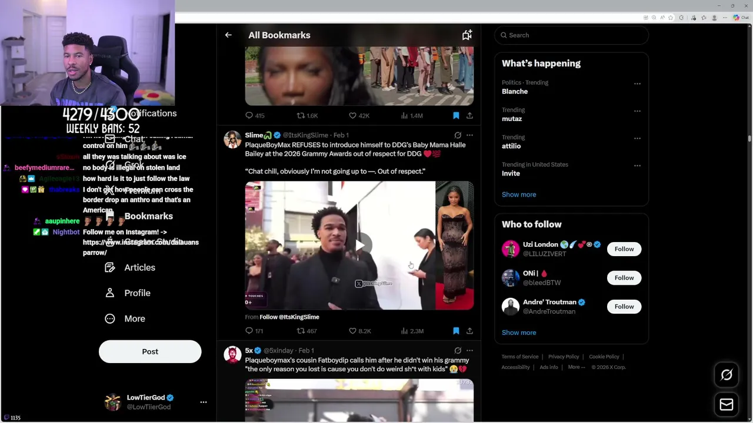Show more under Who to follow
The width and height of the screenshot is (753, 423).
tap(519, 333)
